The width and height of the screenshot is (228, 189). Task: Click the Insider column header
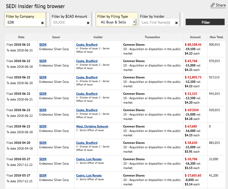click(x=98, y=37)
